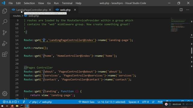Viewport: 193px width, 108px height.
Task: Open Task View on taskbar
Action: 7,106
